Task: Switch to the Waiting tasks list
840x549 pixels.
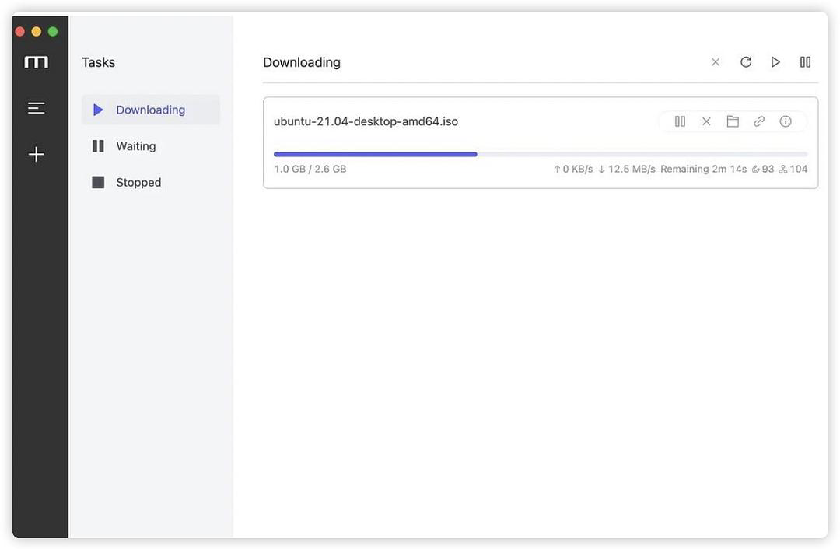Action: 135,146
